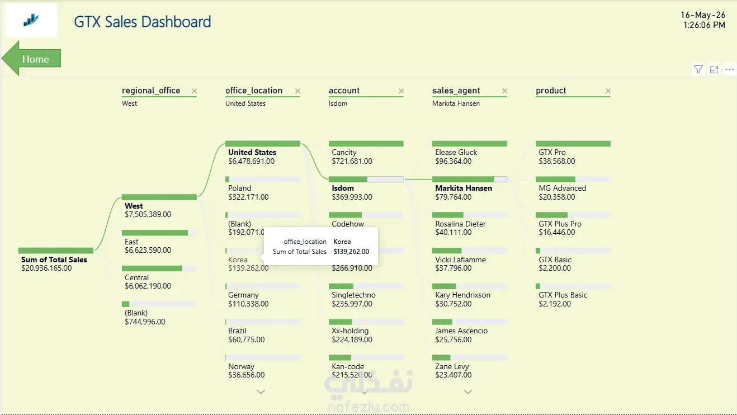This screenshot has height=415, width=737.
Task: Show more accounts using the down chevron
Action: click(x=365, y=392)
